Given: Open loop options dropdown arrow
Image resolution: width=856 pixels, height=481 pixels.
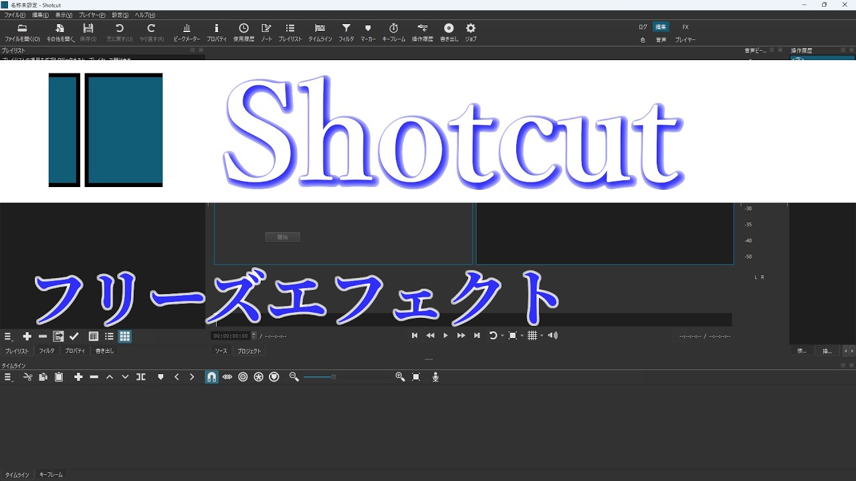Looking at the screenshot, I should click(x=502, y=335).
